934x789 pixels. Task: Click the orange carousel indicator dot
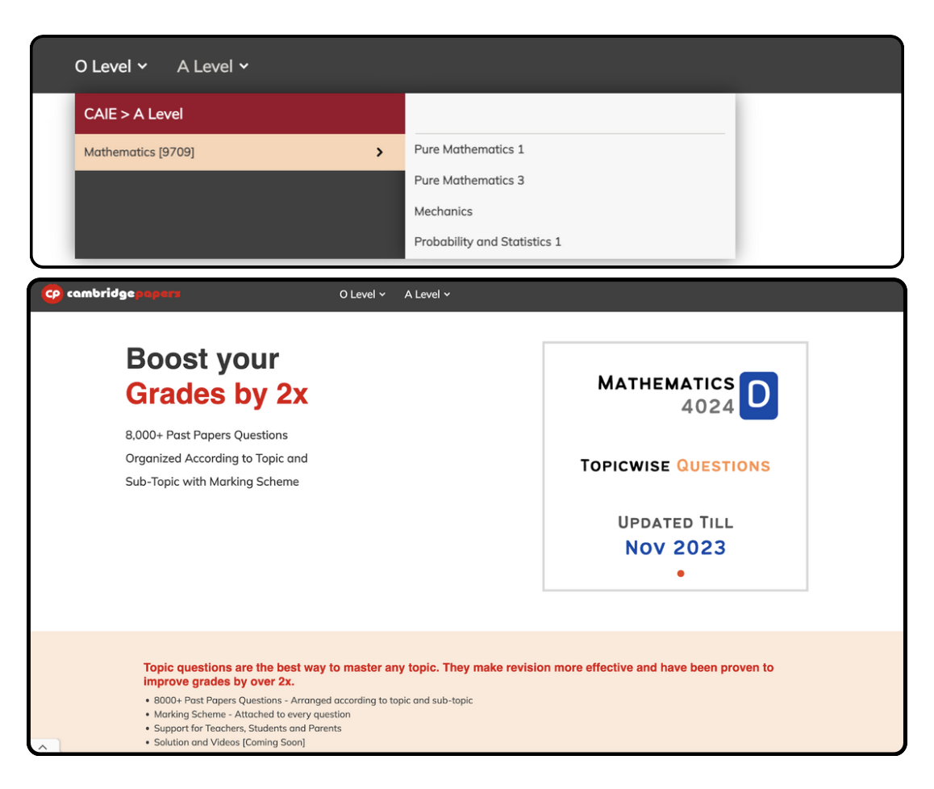click(x=681, y=574)
